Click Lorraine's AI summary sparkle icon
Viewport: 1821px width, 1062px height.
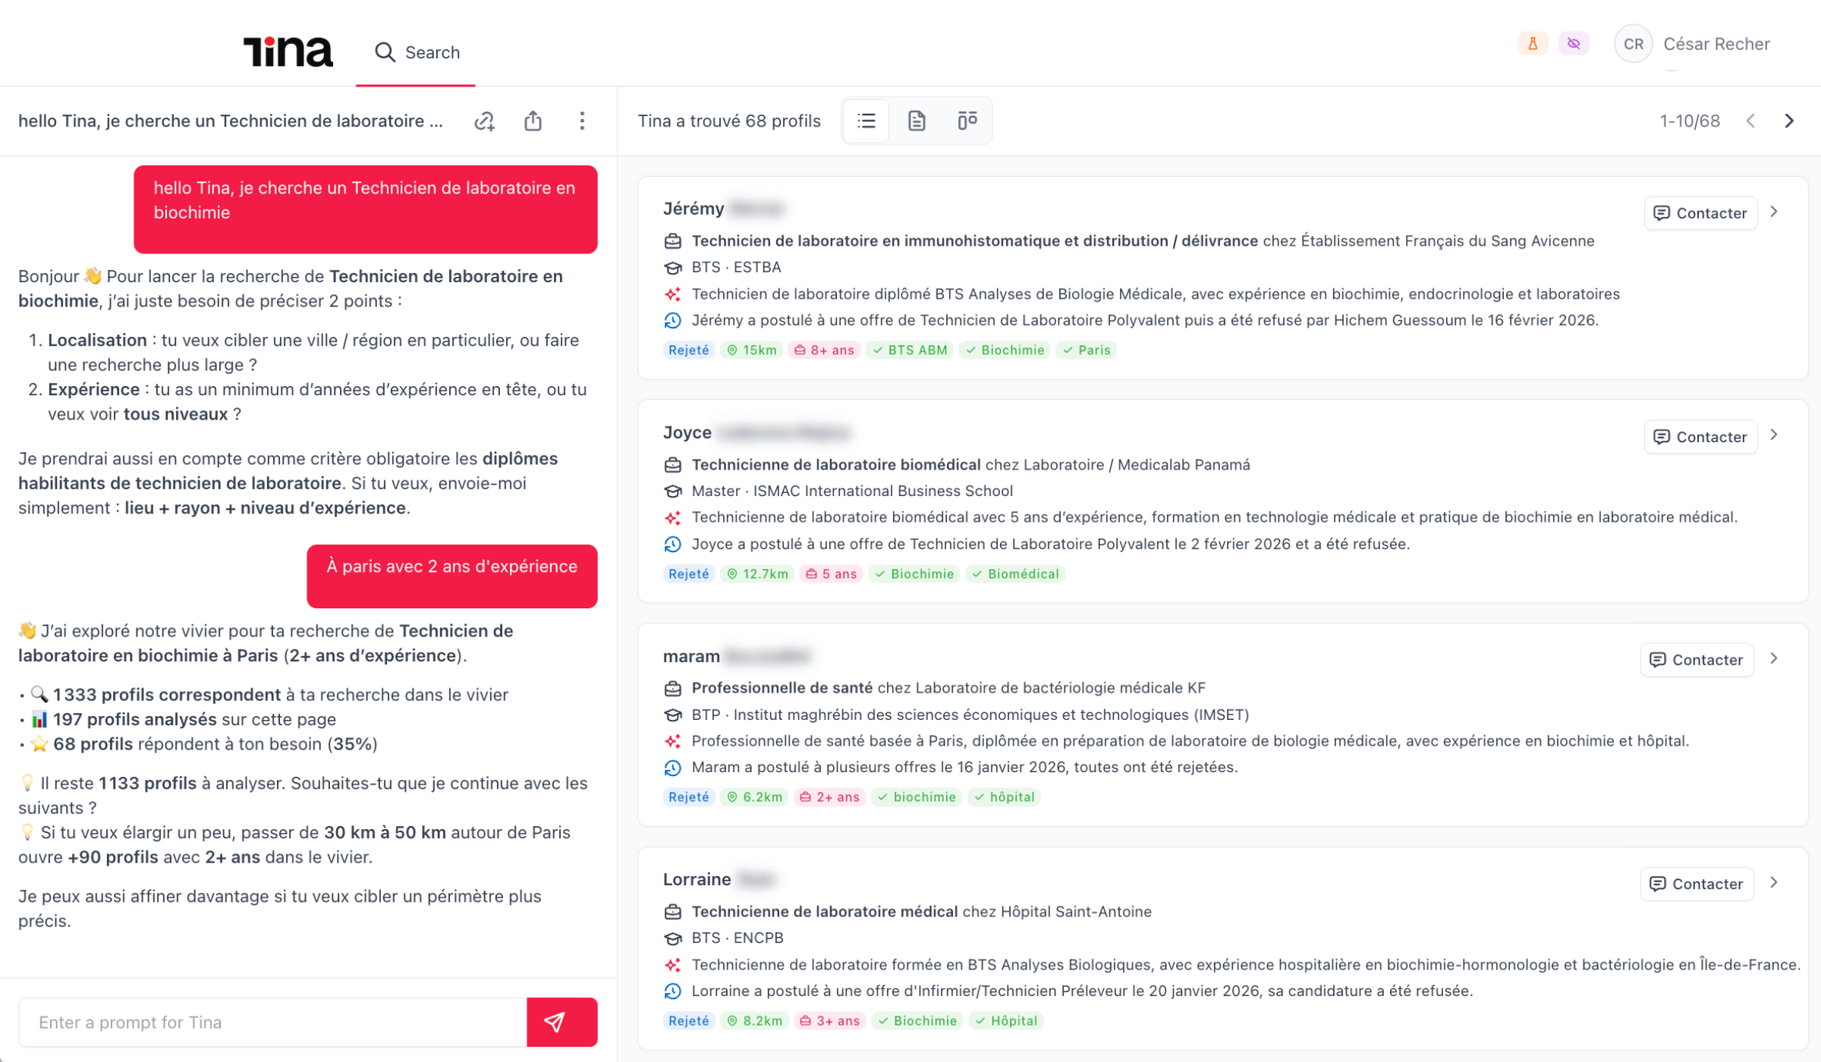coord(672,965)
